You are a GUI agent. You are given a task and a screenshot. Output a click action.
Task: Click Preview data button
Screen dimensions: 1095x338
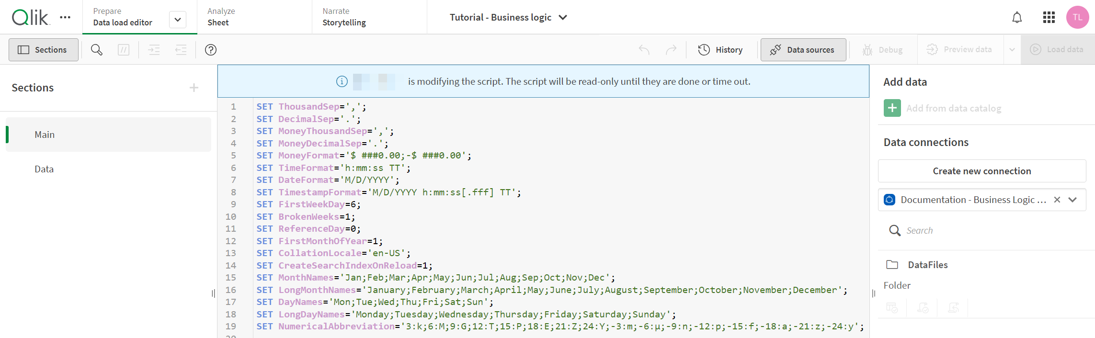click(959, 49)
